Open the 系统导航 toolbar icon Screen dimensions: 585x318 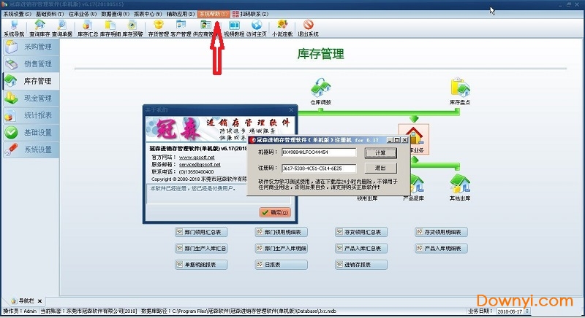(x=14, y=28)
